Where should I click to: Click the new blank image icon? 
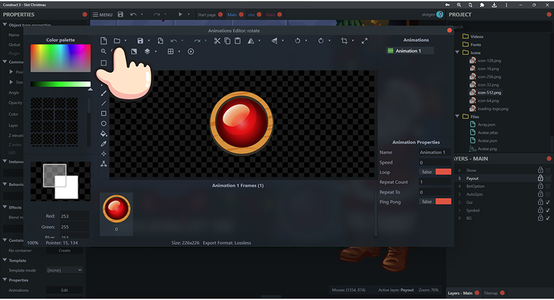[103, 41]
